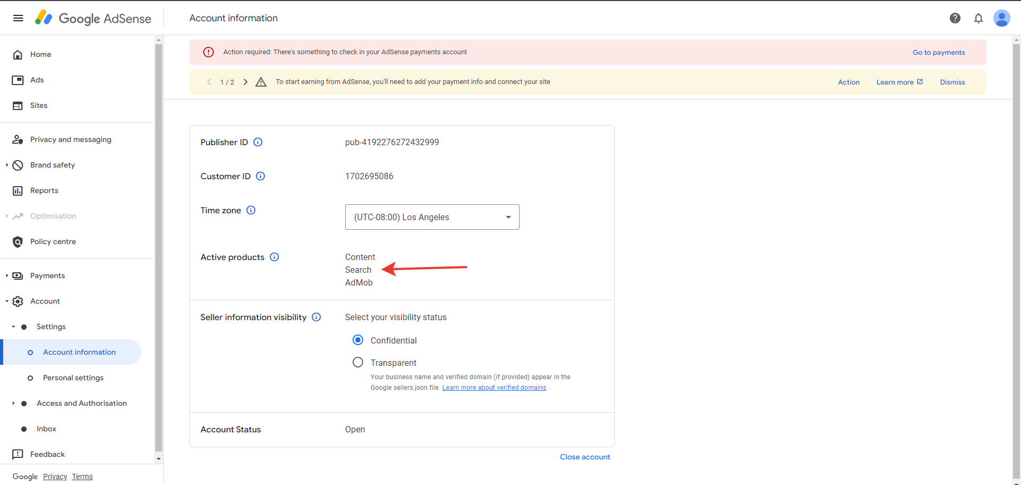1021x485 pixels.
Task: Click the Feedback speech bubble icon
Action: (x=18, y=455)
